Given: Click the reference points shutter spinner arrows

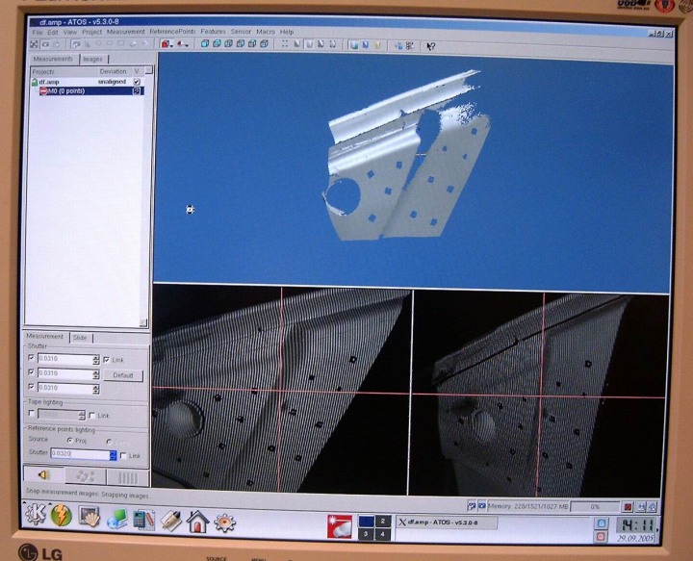Looking at the screenshot, I should click(113, 454).
